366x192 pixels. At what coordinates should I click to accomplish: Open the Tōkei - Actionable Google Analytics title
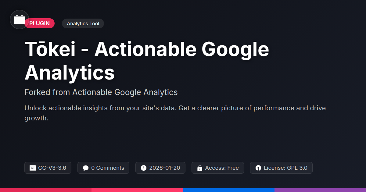pyautogui.click(x=147, y=61)
